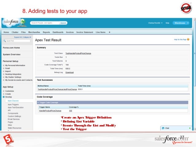The image size is (196, 147).
Task: Select Apex Triggers in sidebar
Action: 13,105
